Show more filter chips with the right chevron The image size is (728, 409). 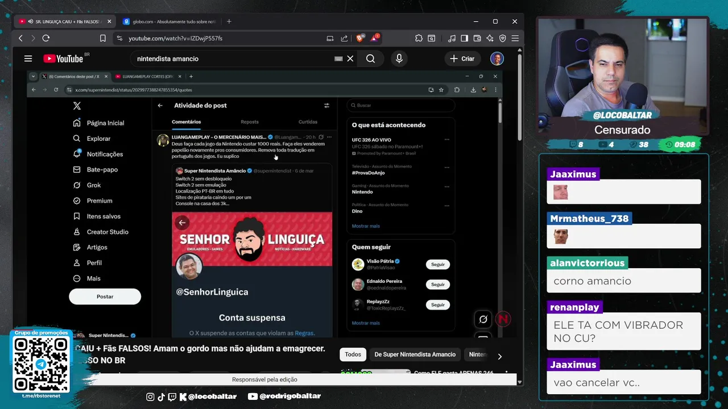pos(499,356)
